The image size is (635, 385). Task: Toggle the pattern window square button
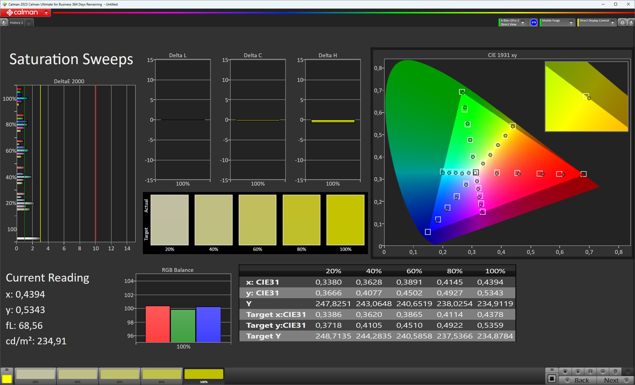(552, 378)
